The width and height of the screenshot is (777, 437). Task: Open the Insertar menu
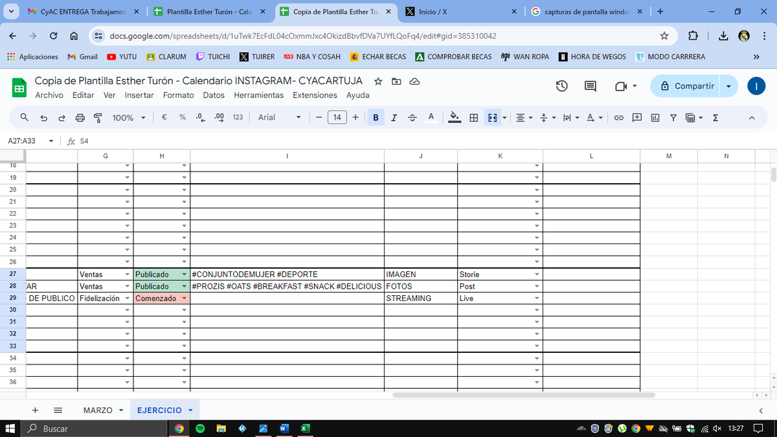pyautogui.click(x=139, y=95)
